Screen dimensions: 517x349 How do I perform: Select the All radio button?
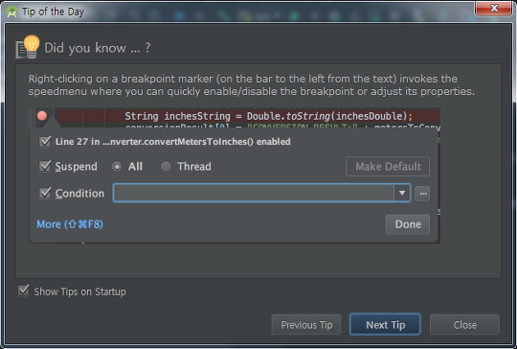[117, 167]
